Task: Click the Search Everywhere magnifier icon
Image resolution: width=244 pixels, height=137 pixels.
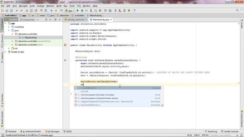Action: point(237,10)
